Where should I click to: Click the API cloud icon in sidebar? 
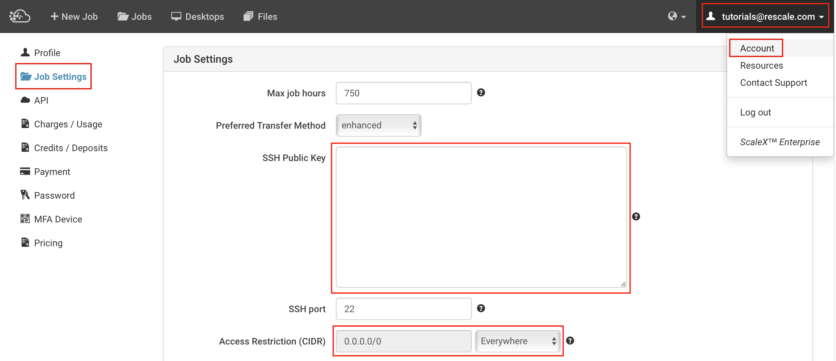coord(25,100)
